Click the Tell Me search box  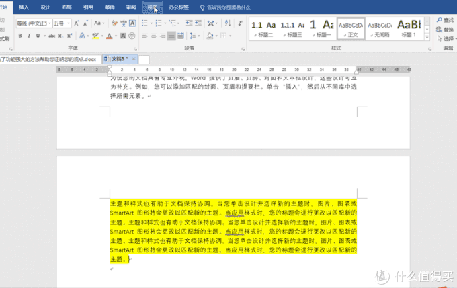(225, 7)
